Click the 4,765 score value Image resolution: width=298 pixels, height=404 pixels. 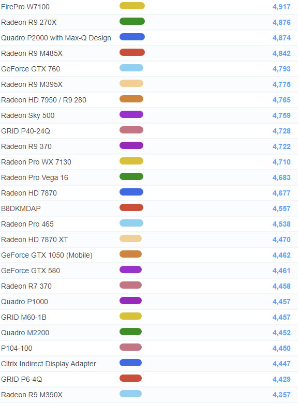[x=281, y=100]
